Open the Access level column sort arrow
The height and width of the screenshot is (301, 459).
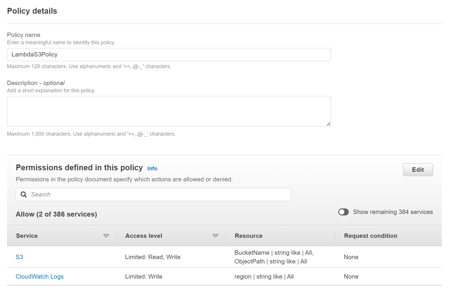point(216,236)
